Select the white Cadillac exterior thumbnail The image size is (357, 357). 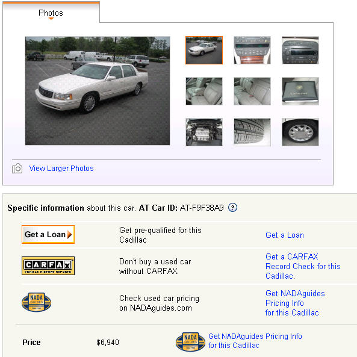pyautogui.click(x=204, y=50)
